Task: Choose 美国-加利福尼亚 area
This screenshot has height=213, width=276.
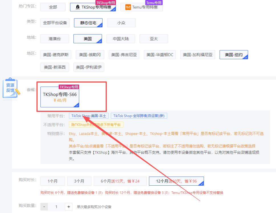Action: [198, 55]
